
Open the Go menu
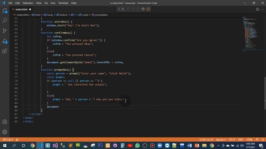click(46, 3)
